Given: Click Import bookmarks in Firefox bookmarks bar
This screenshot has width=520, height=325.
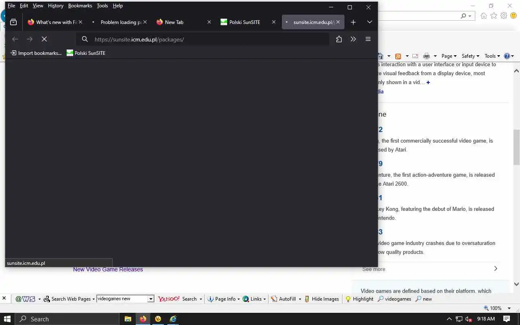Looking at the screenshot, I should coord(36,53).
